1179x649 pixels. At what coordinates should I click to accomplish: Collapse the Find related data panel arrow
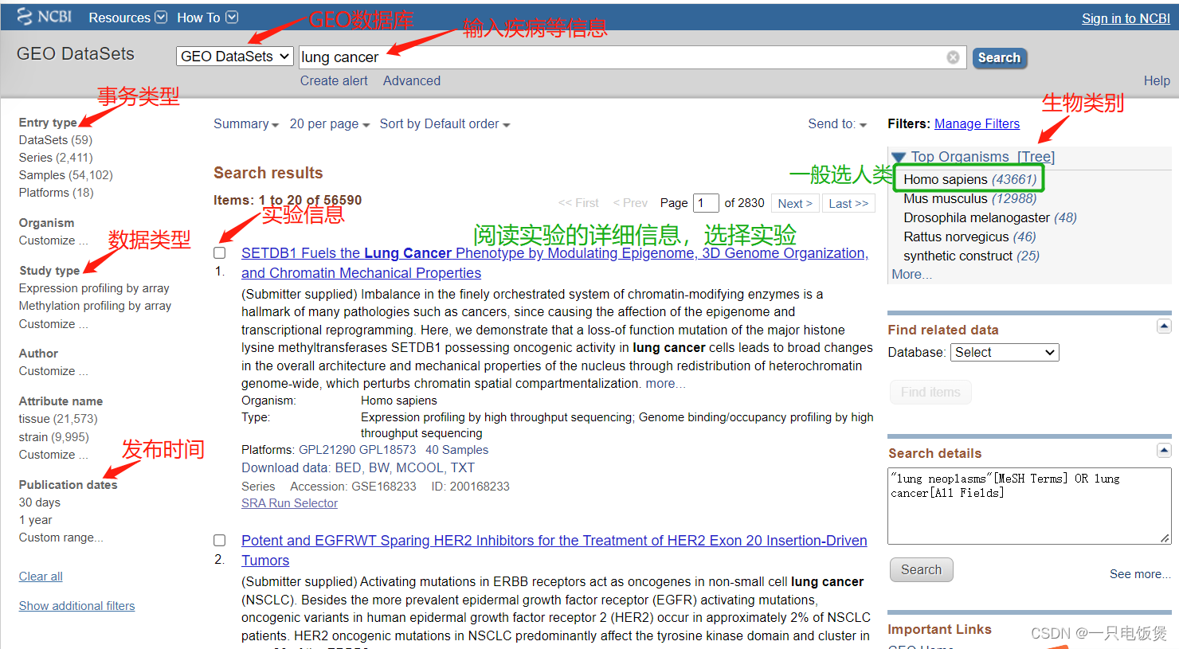pyautogui.click(x=1164, y=326)
